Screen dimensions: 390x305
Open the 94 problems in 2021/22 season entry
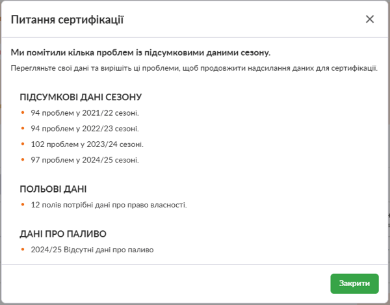click(84, 113)
